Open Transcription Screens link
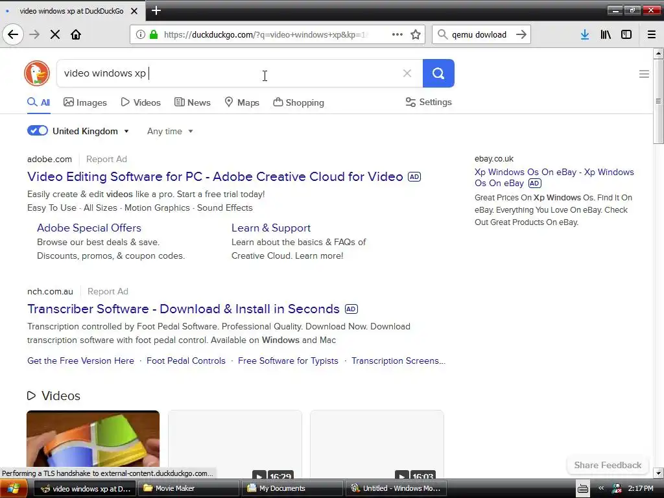The height and width of the screenshot is (498, 664). tap(398, 361)
